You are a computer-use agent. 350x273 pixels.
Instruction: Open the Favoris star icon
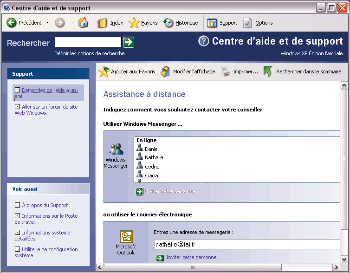tap(134, 23)
